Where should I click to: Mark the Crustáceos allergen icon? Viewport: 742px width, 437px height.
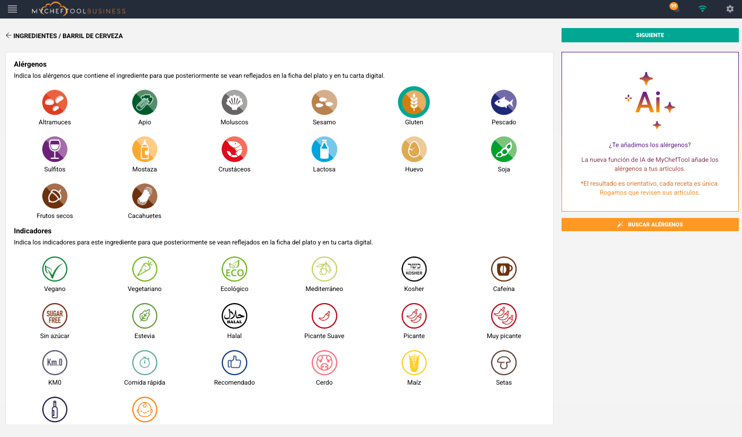coord(234,149)
